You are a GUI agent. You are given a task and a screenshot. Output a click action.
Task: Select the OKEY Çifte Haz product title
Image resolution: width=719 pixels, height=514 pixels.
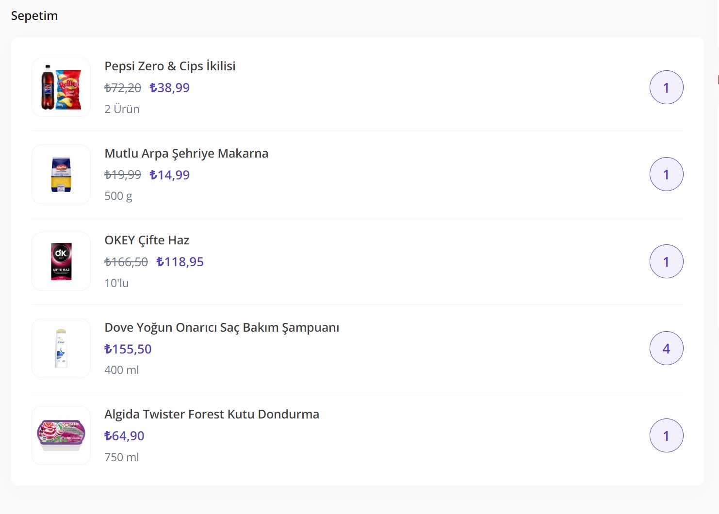147,240
